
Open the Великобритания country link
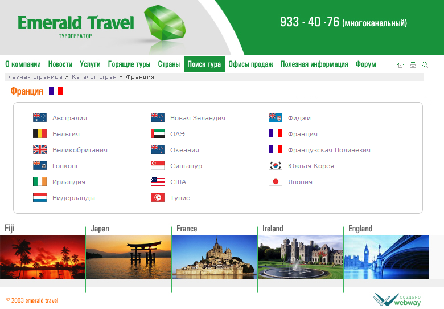pos(80,150)
